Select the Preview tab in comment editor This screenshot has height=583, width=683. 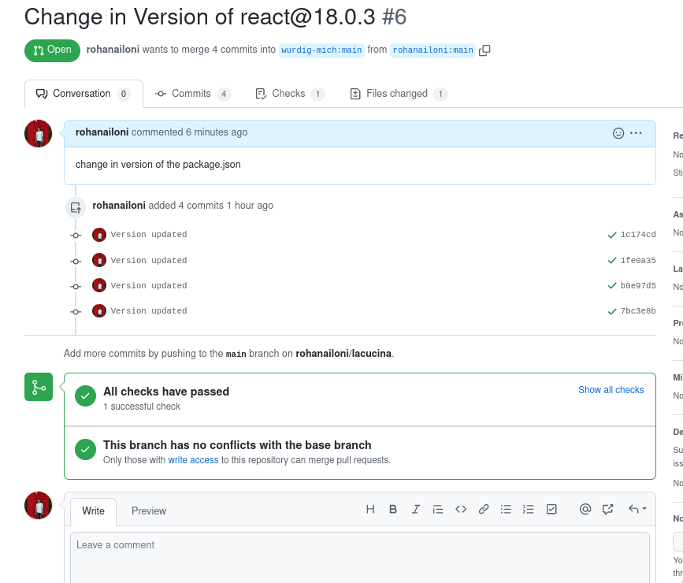click(149, 511)
